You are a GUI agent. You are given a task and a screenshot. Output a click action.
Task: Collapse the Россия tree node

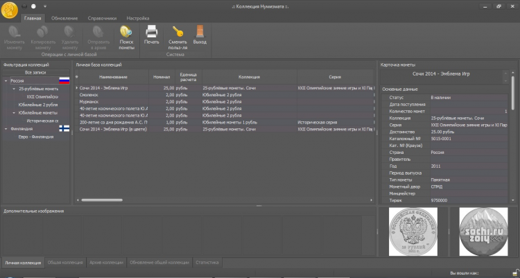[x=6, y=81]
